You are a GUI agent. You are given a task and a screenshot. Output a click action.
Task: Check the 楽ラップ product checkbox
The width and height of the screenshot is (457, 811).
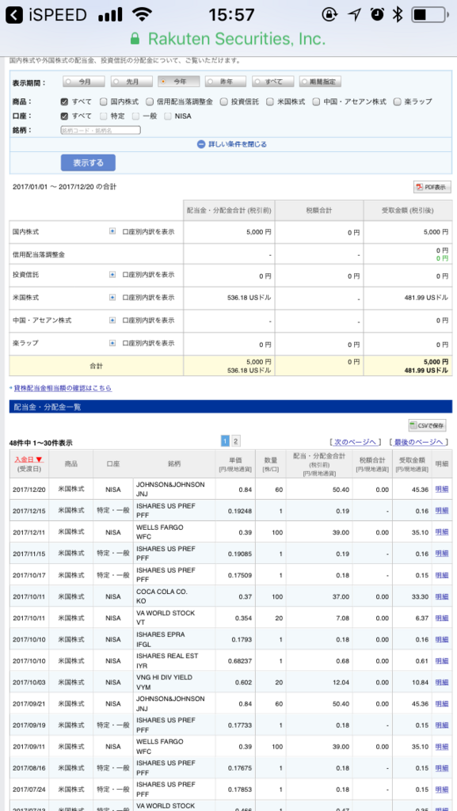(x=397, y=101)
